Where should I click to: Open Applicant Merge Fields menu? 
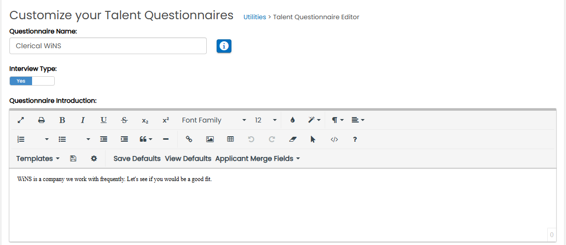(x=258, y=158)
